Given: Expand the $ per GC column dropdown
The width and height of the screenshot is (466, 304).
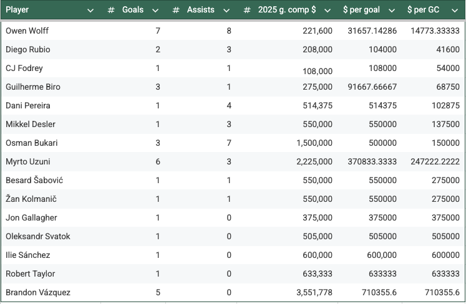Looking at the screenshot, I should (x=455, y=10).
